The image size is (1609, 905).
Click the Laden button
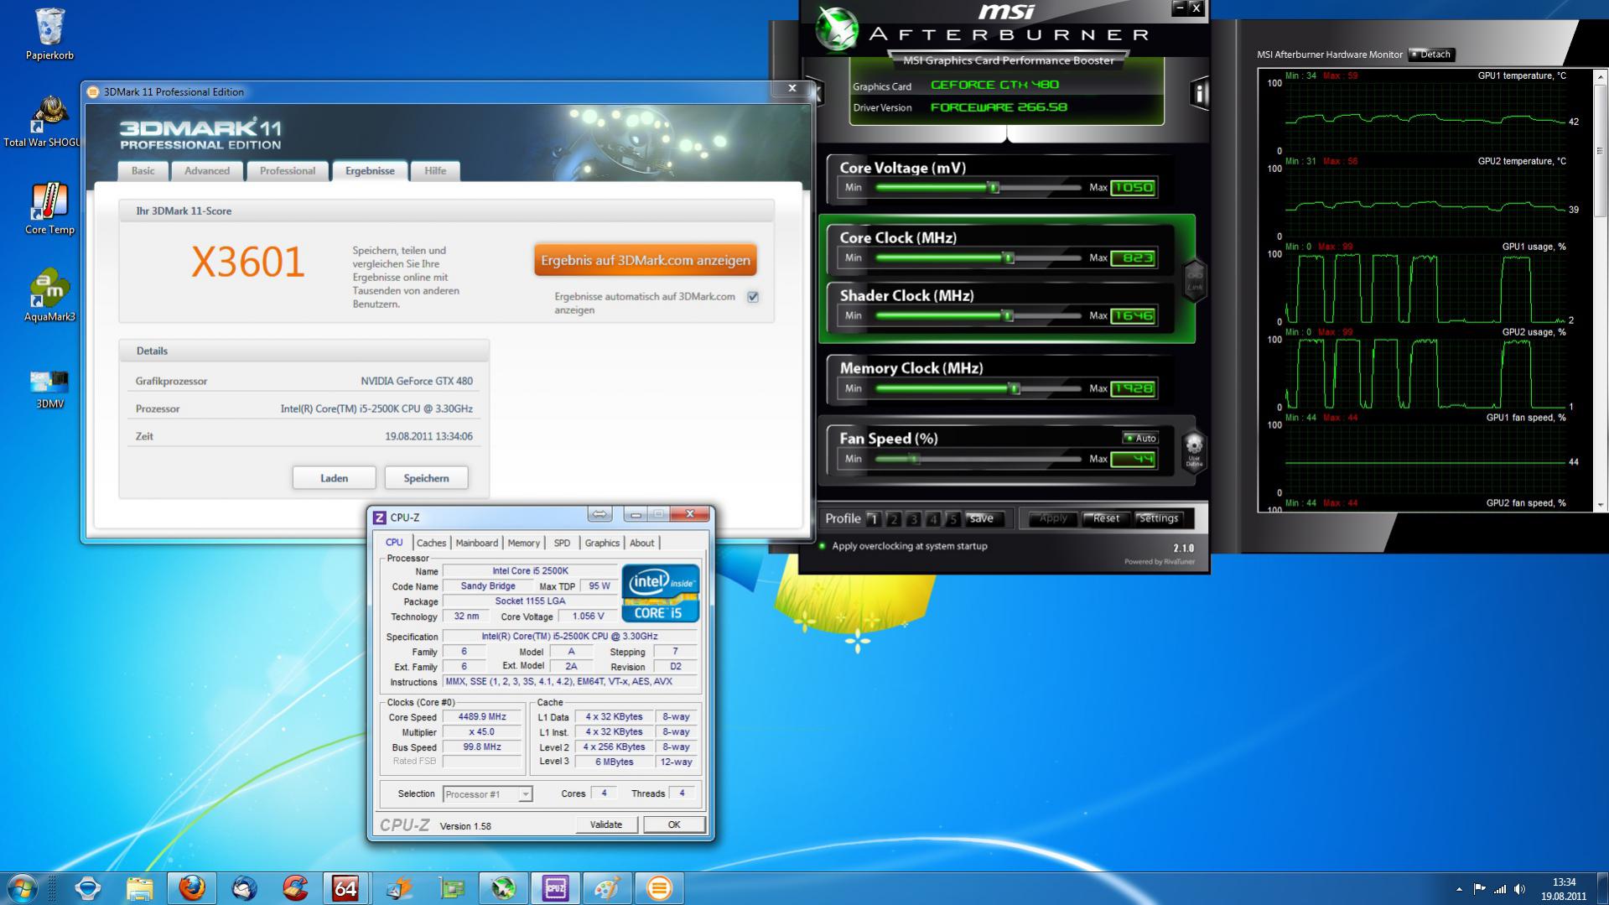pos(334,478)
